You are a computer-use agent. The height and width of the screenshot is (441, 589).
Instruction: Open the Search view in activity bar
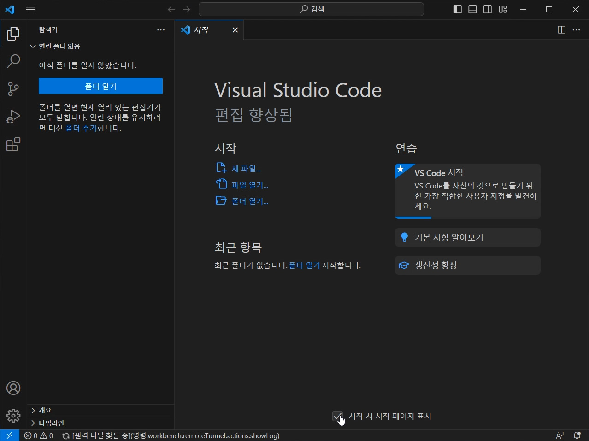tap(13, 61)
